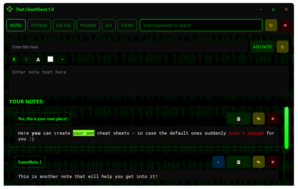Open the text color picker (A icon)
This screenshot has width=298, height=189.
[x=38, y=60]
